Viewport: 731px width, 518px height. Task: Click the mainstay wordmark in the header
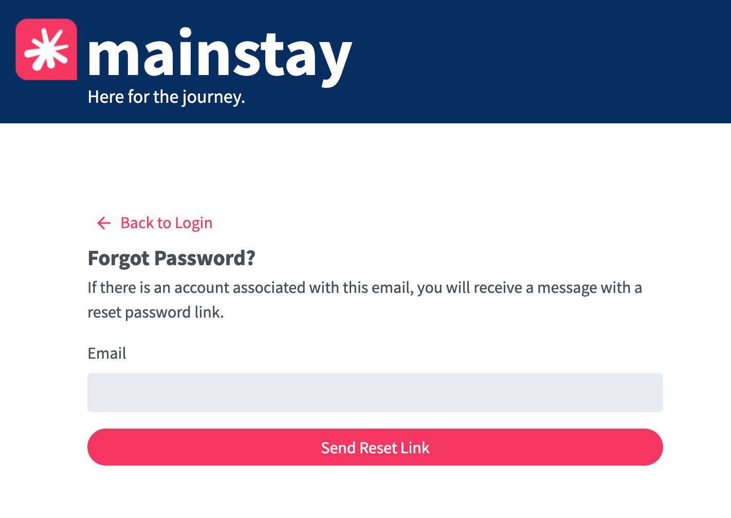[x=220, y=55]
